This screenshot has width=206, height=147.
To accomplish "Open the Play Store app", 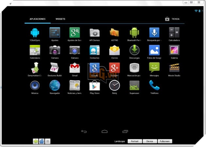I will (94, 85).
